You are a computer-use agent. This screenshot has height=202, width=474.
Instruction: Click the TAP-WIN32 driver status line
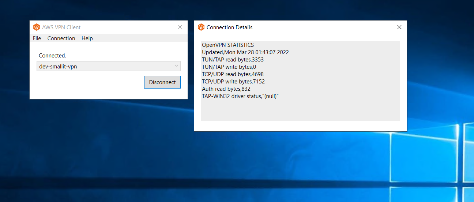[x=240, y=96]
